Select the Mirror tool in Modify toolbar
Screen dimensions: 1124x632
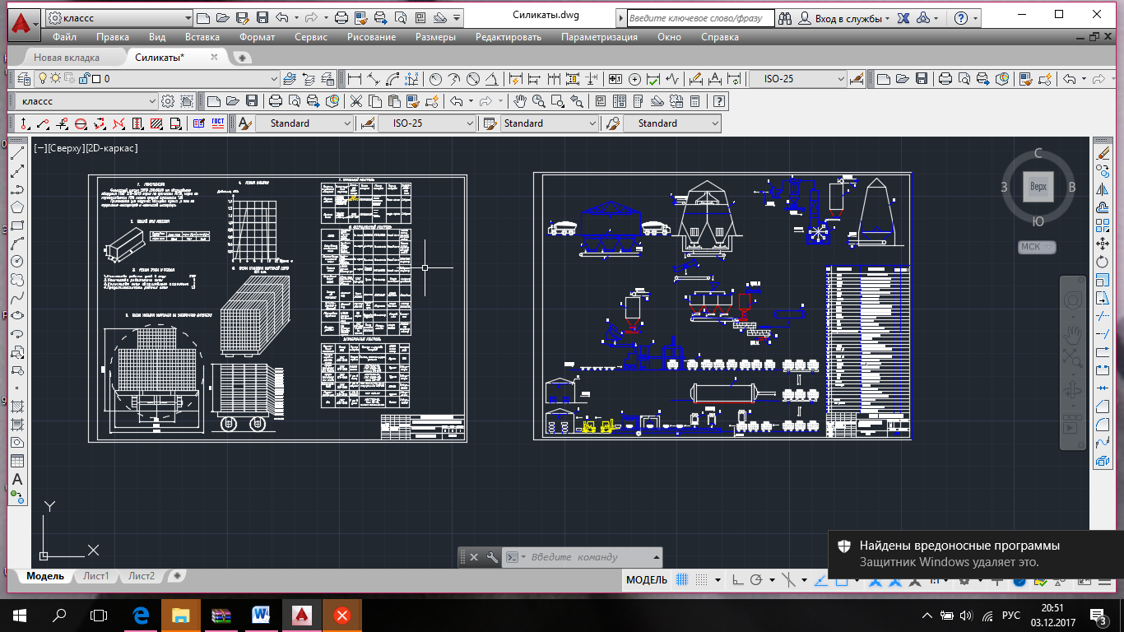tap(1103, 189)
